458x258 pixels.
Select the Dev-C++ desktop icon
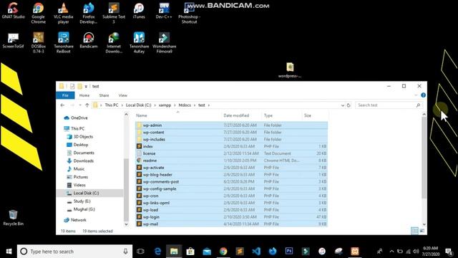[164, 11]
